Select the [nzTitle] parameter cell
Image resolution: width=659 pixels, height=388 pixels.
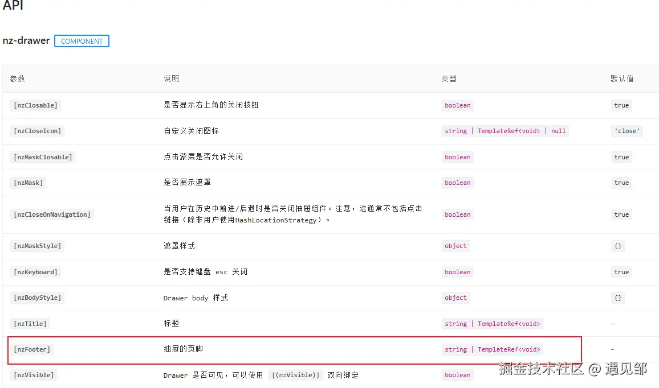30,323
